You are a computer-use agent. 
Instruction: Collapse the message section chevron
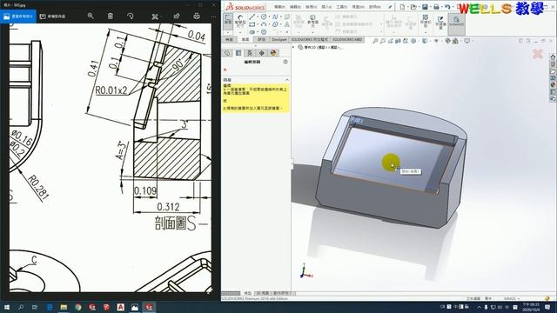287,80
